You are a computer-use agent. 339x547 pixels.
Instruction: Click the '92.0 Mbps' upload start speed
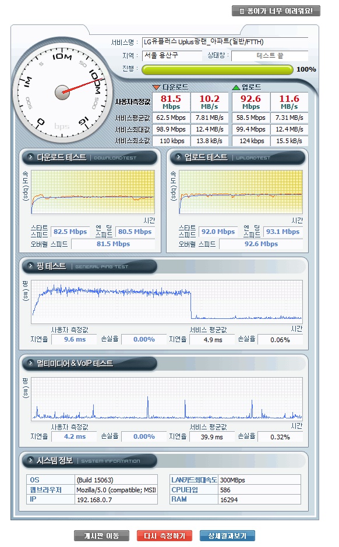coord(218,232)
